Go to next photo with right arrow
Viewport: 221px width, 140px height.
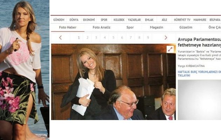pos(166,37)
